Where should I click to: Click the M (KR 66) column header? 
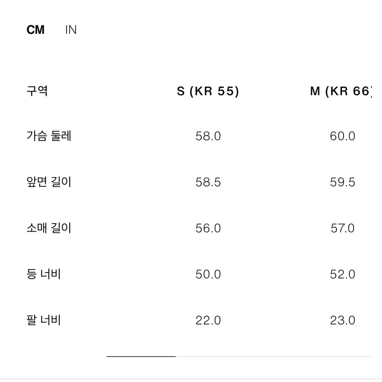click(341, 91)
